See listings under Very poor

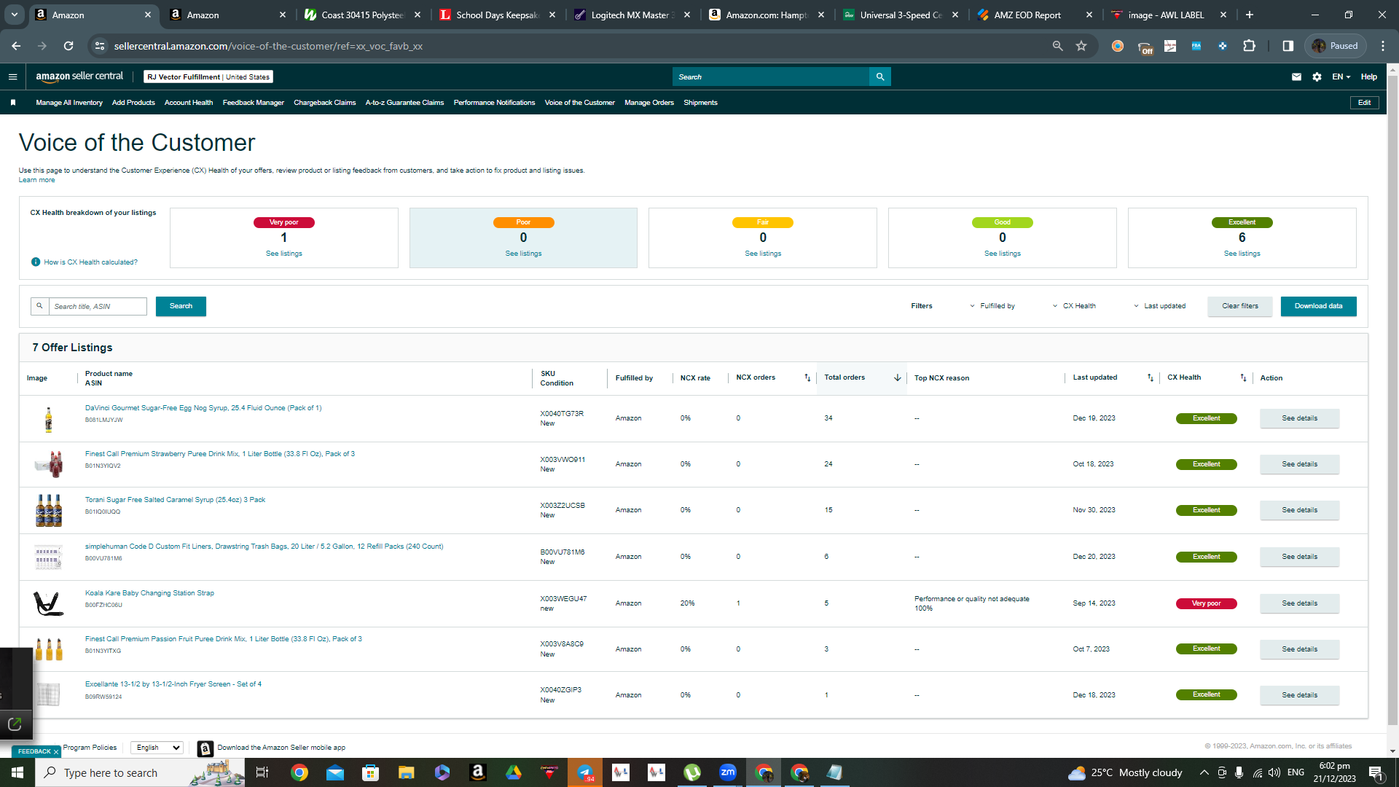[x=284, y=254]
